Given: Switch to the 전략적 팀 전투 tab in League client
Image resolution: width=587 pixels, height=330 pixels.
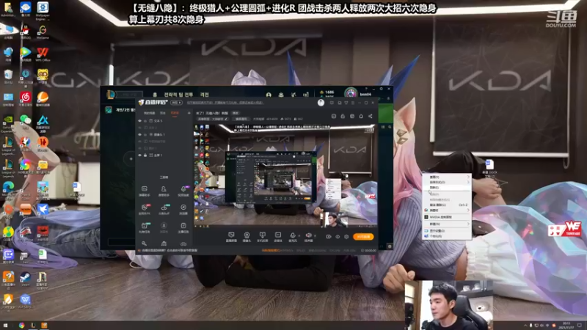Looking at the screenshot, I should pos(178,95).
